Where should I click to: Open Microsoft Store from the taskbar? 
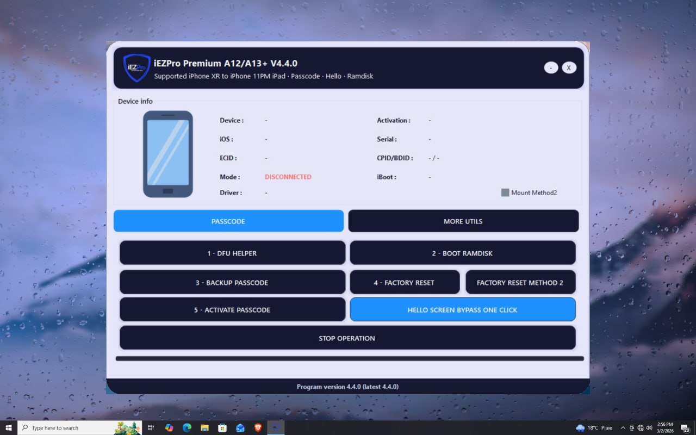(222, 428)
